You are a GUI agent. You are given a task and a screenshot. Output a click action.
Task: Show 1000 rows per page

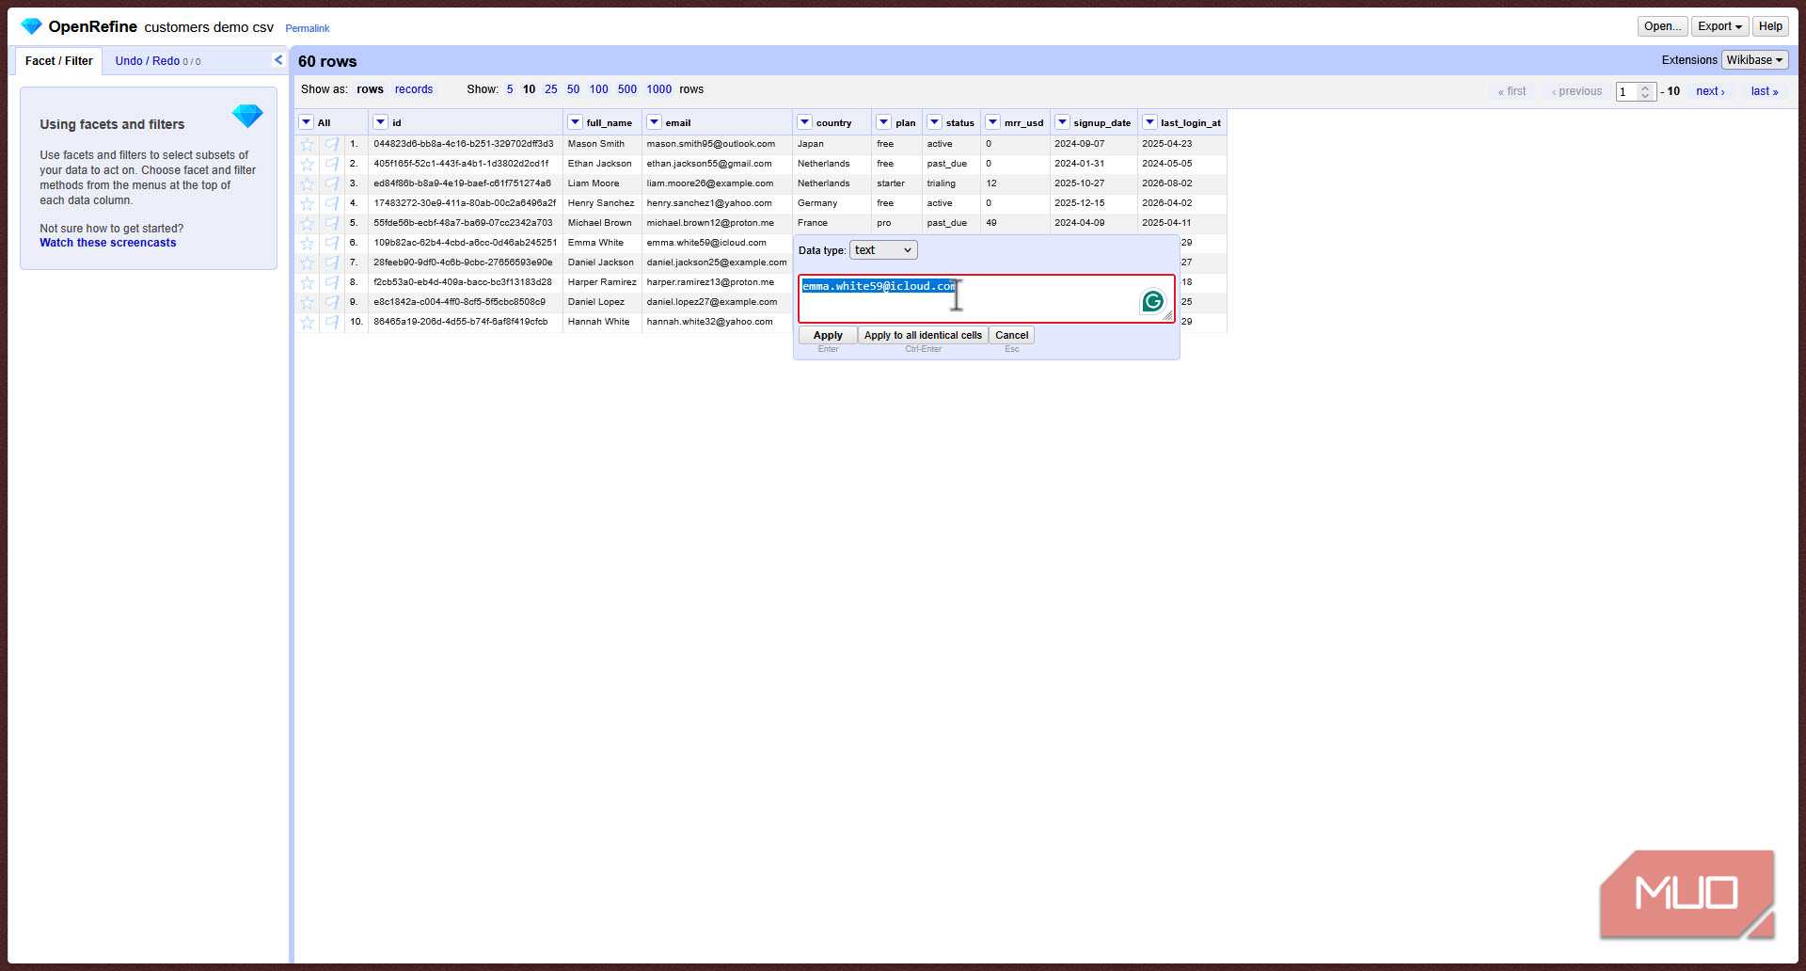point(658,89)
